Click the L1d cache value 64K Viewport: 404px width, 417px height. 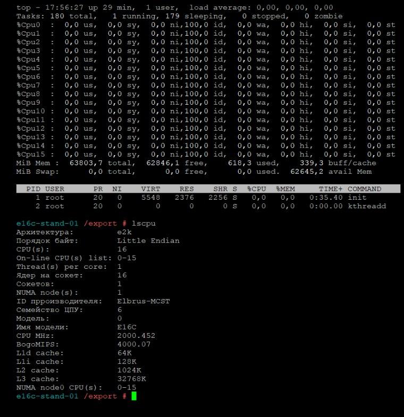tap(124, 353)
